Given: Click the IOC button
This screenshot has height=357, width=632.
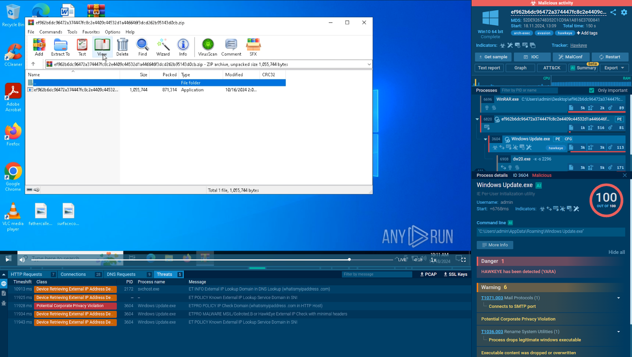Looking at the screenshot, I should click(532, 57).
